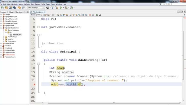
Task: Expand the Libraries node
Action: (x=3, y=39)
